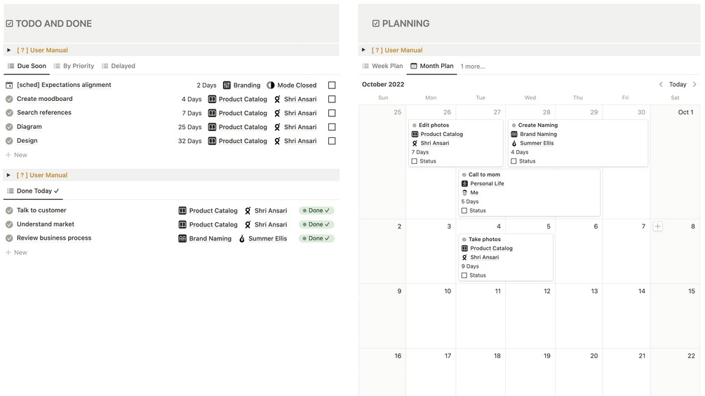Click the check circle icon beside Diagram
The width and height of the screenshot is (705, 396).
pos(9,127)
